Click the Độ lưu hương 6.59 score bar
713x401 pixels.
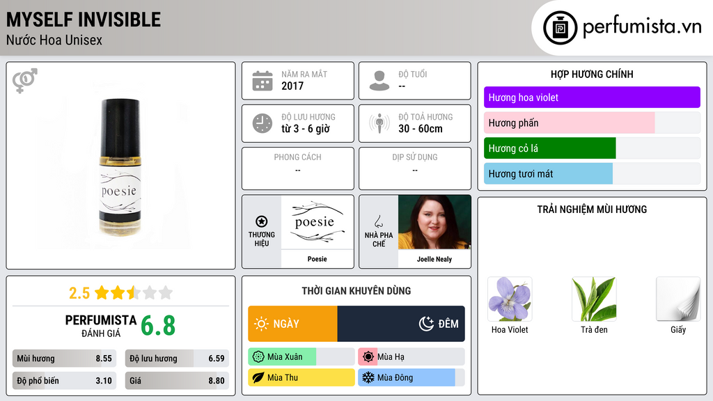[177, 359]
